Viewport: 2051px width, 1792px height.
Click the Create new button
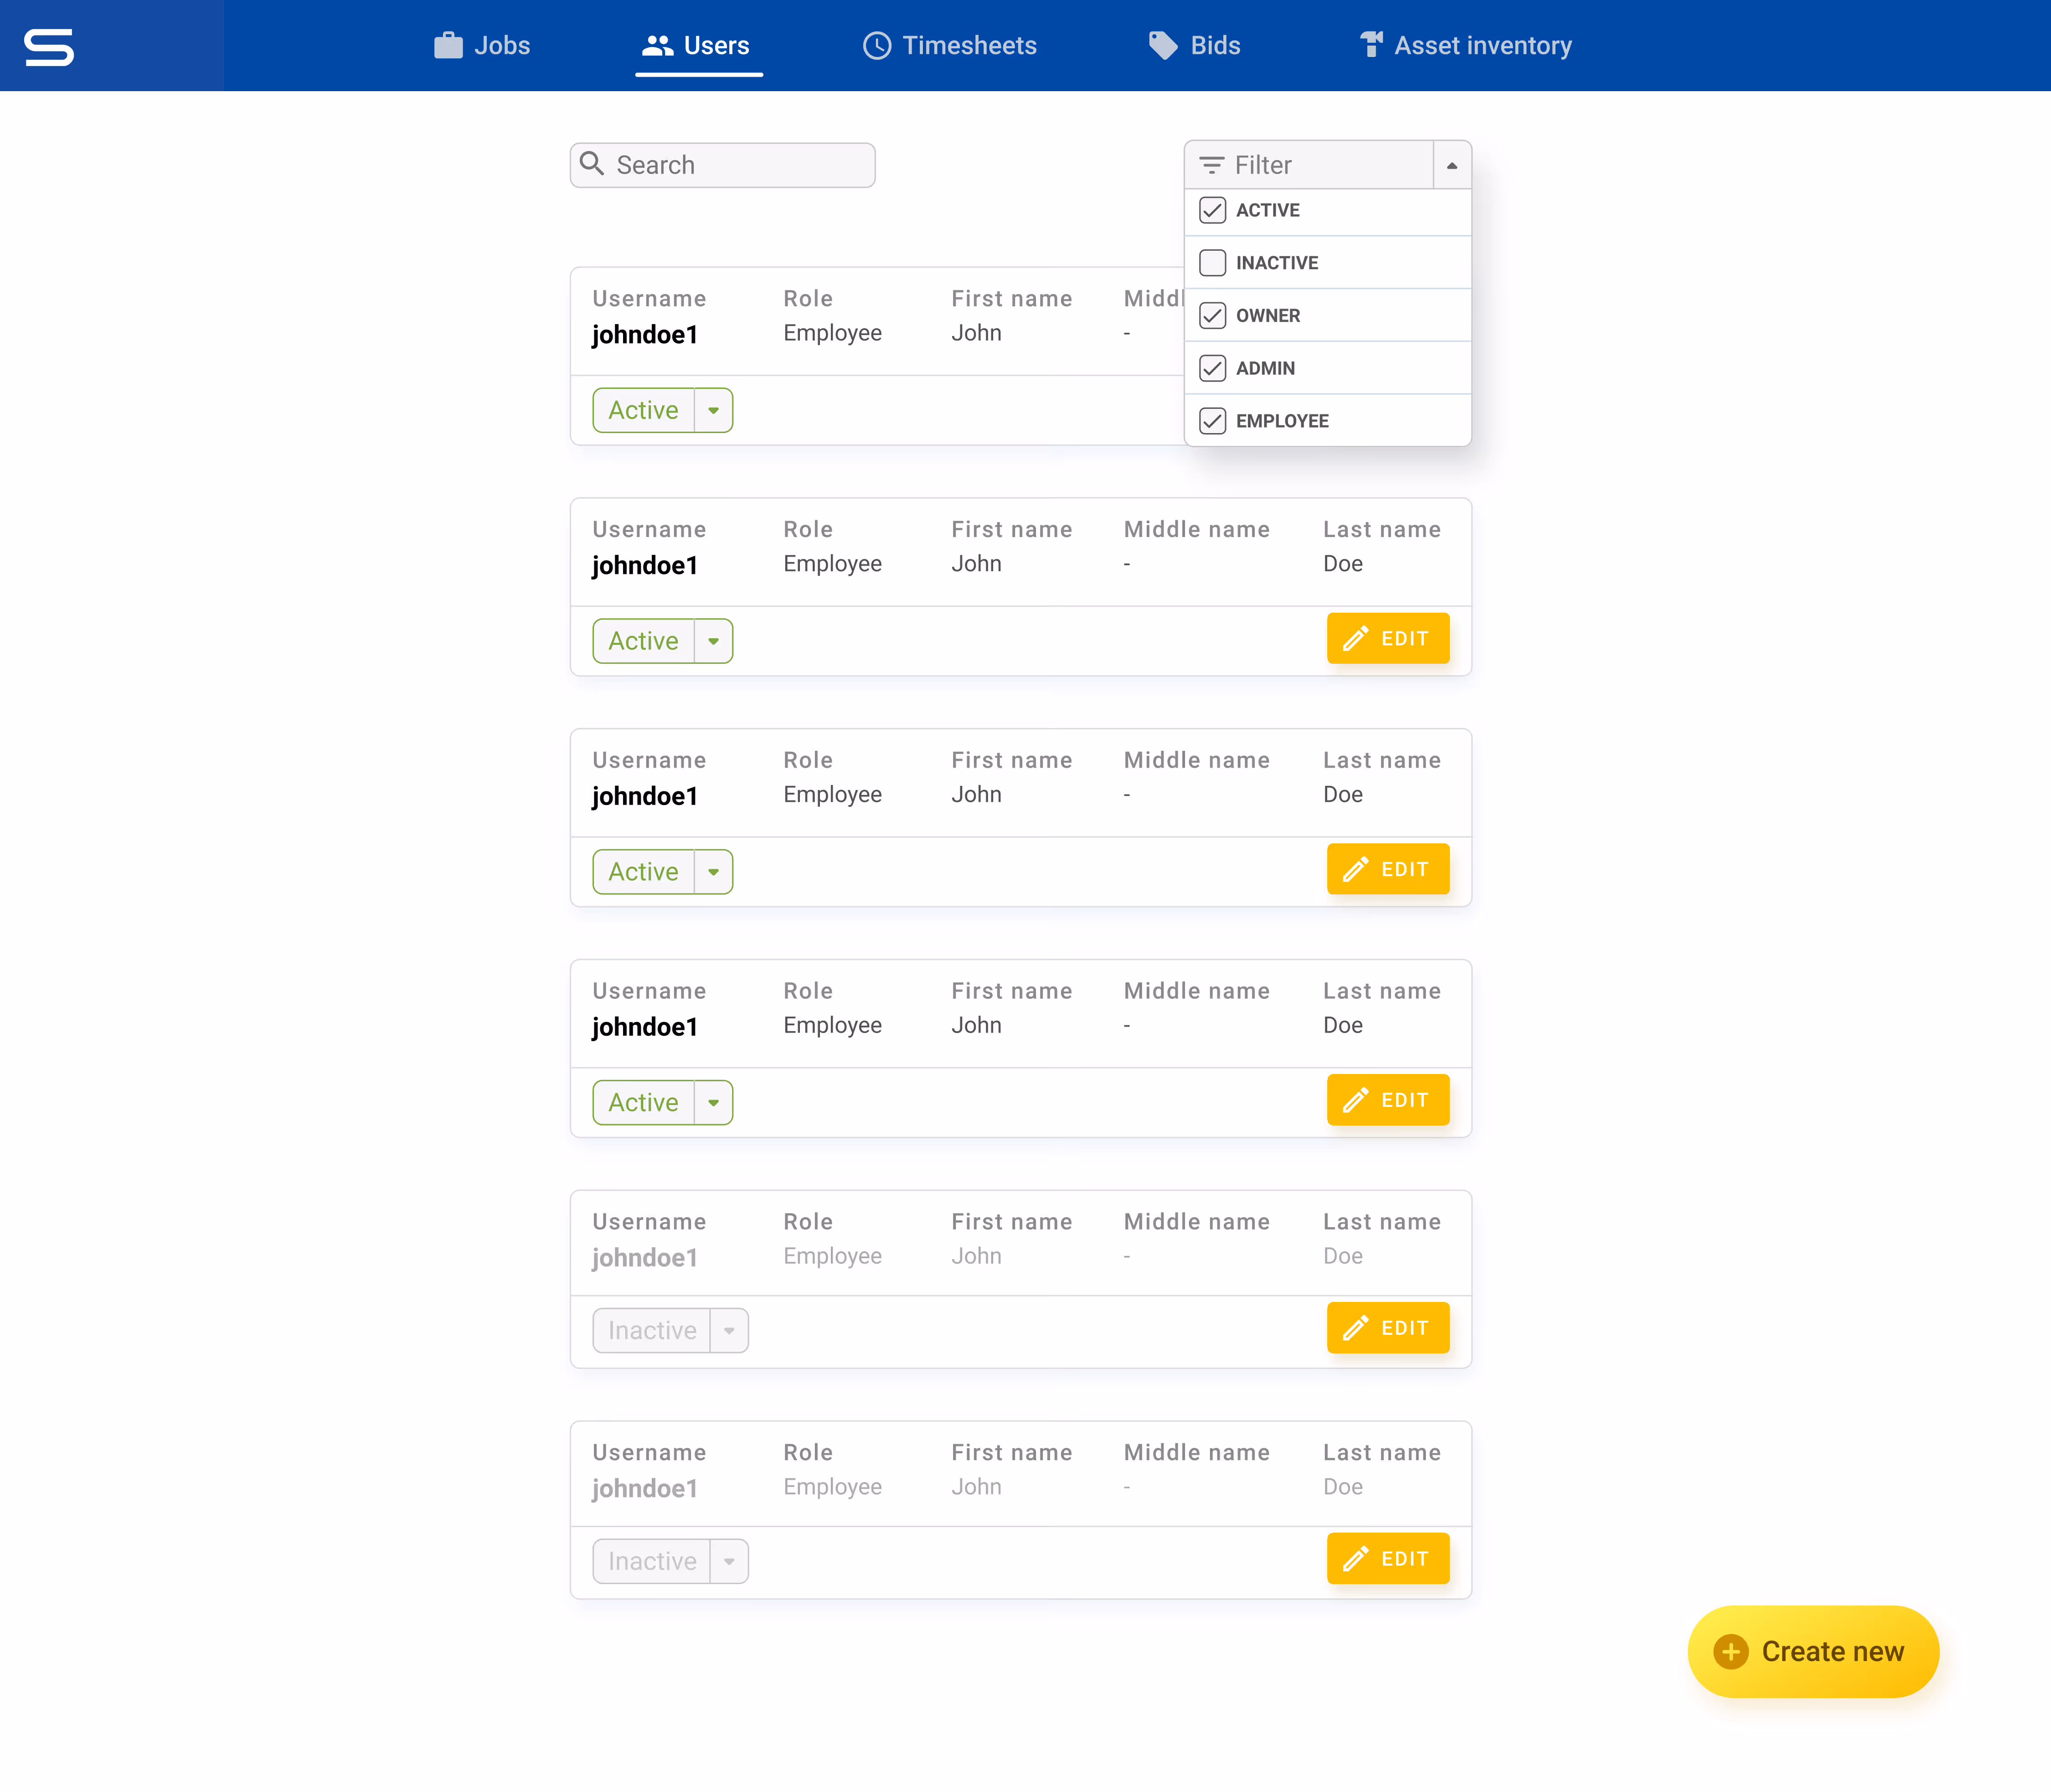(1813, 1652)
